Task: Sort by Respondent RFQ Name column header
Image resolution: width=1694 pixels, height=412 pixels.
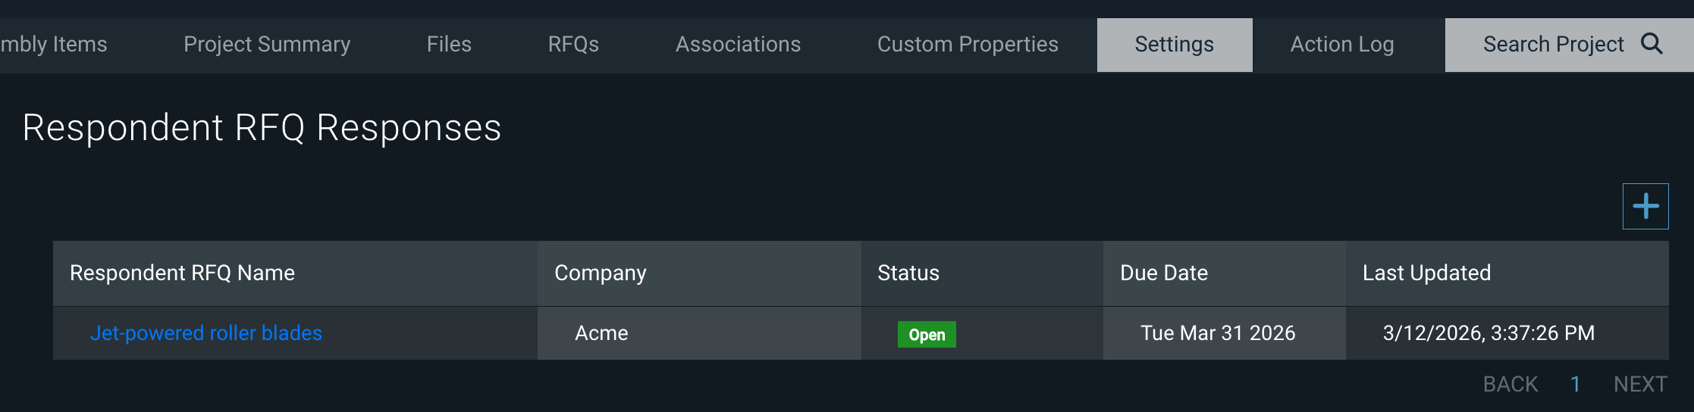Action: 182,273
